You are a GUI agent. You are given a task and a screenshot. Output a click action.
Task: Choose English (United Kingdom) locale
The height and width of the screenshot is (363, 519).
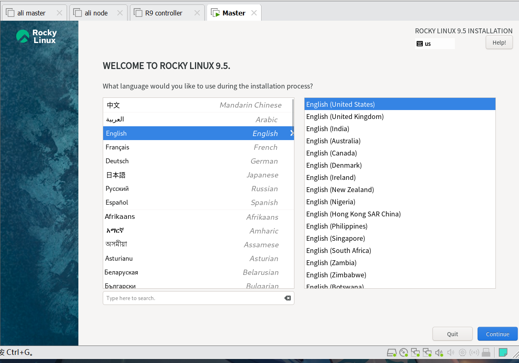click(400, 117)
